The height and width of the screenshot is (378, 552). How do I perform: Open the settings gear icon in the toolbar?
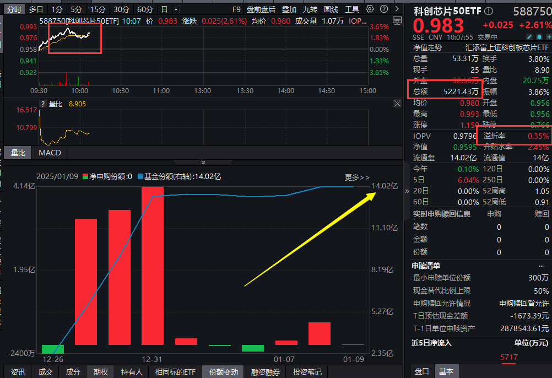369,8
